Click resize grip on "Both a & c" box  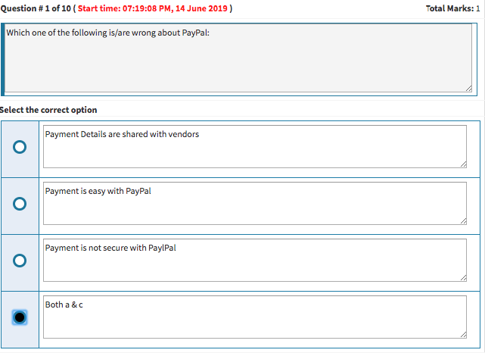click(x=462, y=334)
